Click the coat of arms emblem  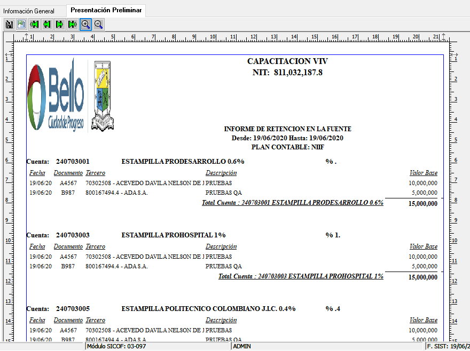[102, 95]
